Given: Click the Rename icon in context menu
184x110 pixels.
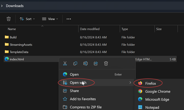Looking at the screenshot, I should click(85, 64).
